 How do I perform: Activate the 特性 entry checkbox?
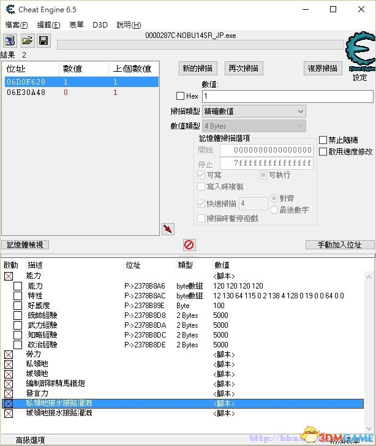[18, 296]
